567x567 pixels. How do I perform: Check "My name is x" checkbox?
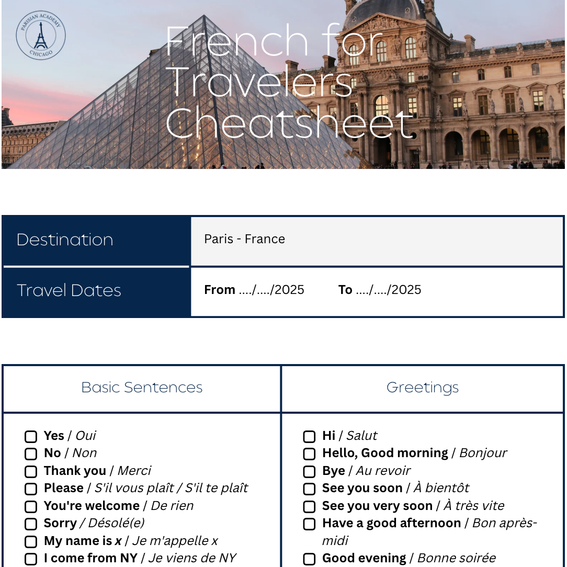[31, 542]
